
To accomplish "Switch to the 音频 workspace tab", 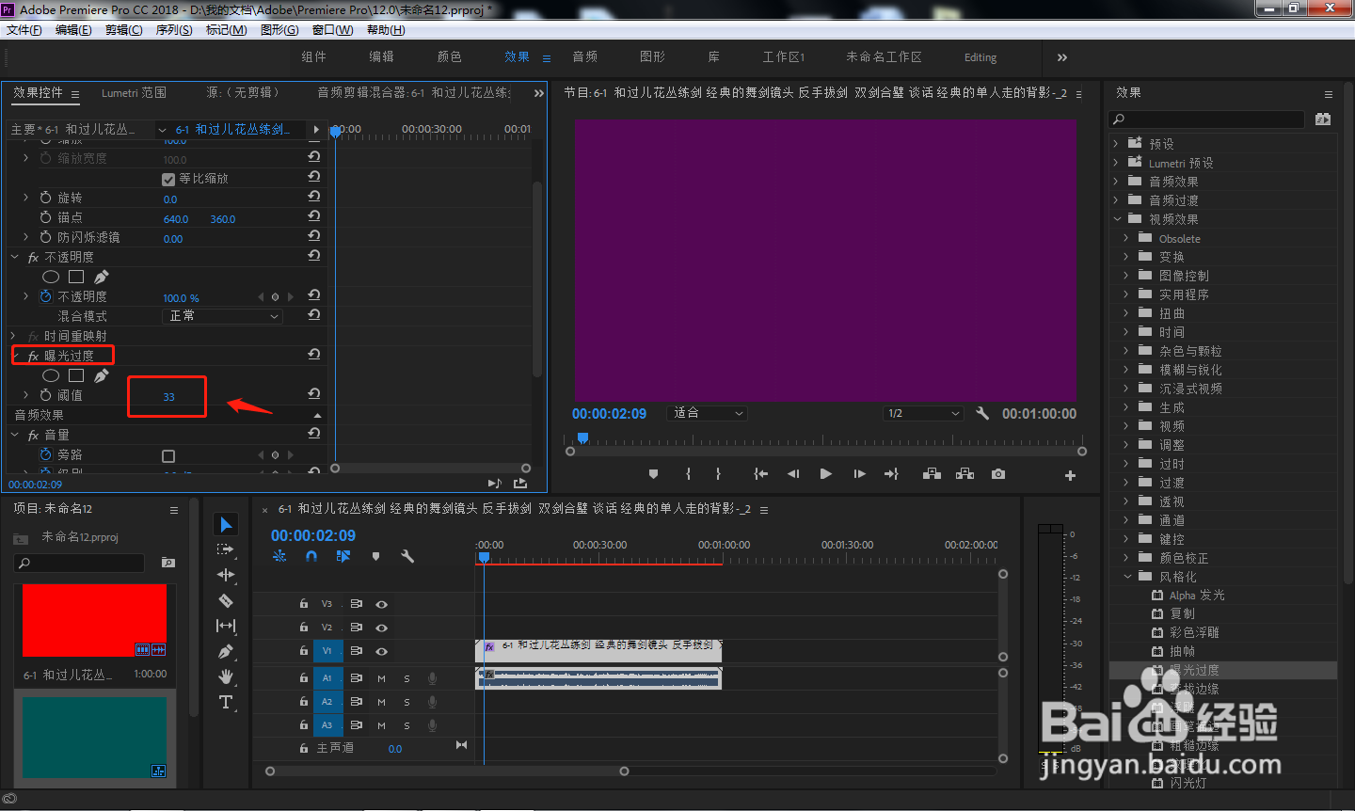I will tap(585, 57).
